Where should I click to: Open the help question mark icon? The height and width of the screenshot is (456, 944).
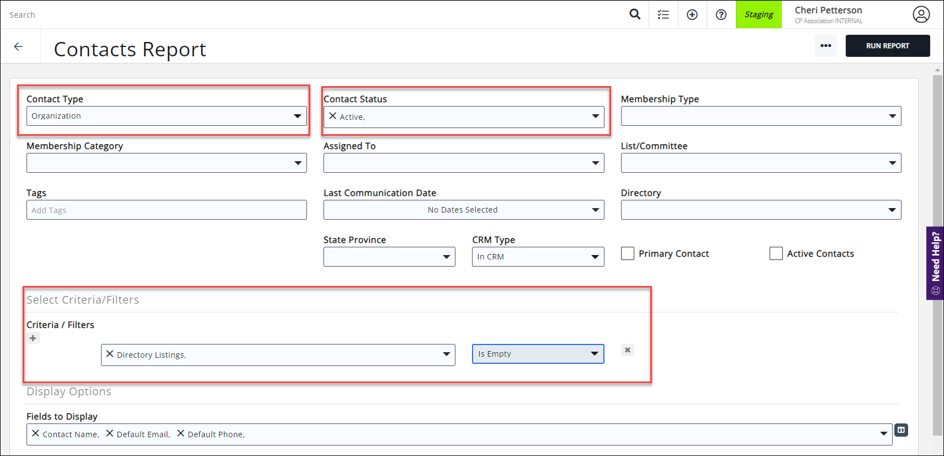pyautogui.click(x=721, y=15)
